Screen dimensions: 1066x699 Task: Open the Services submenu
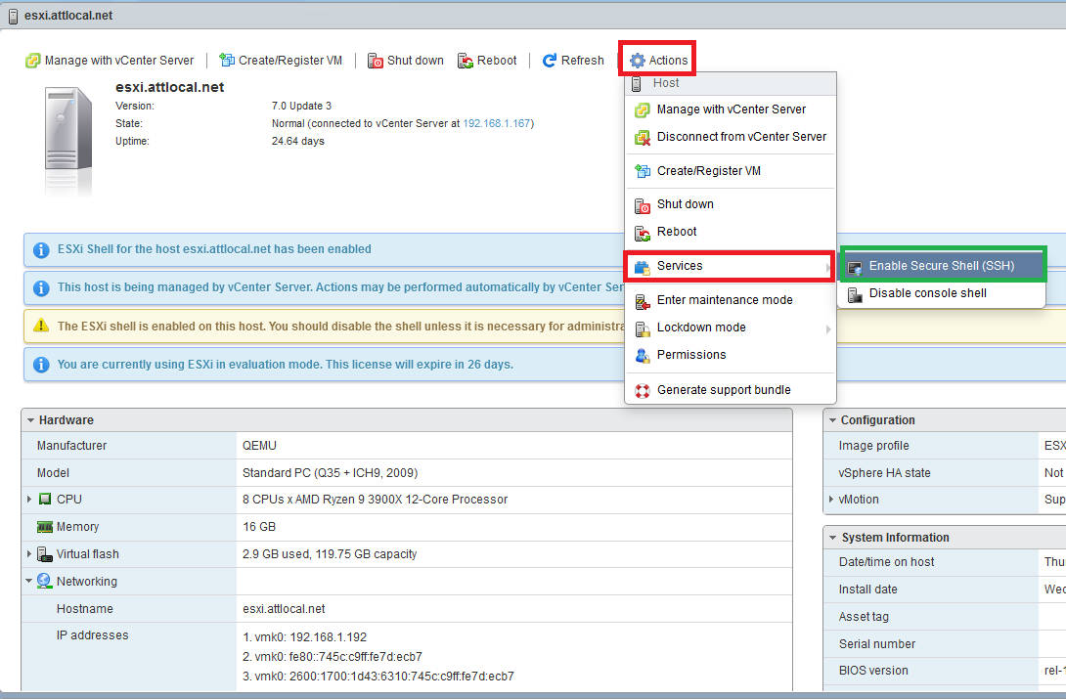[730, 266]
